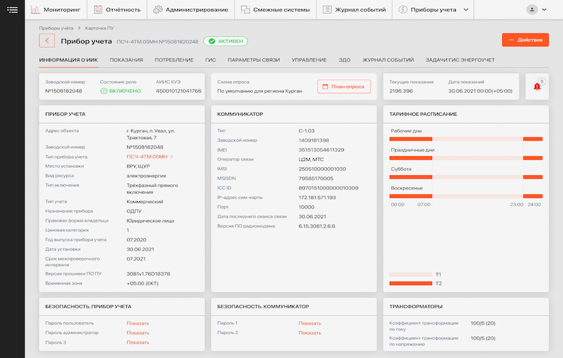Click the port value 10000

306,207
